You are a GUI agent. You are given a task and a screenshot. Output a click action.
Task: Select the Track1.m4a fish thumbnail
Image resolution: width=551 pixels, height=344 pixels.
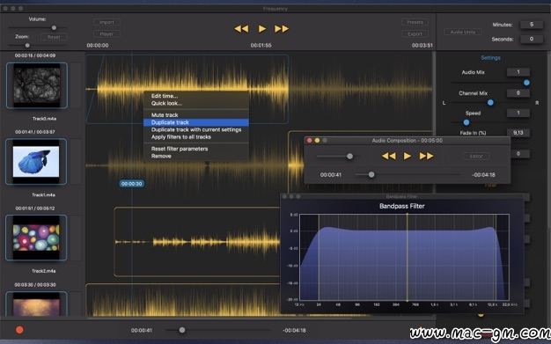point(36,162)
